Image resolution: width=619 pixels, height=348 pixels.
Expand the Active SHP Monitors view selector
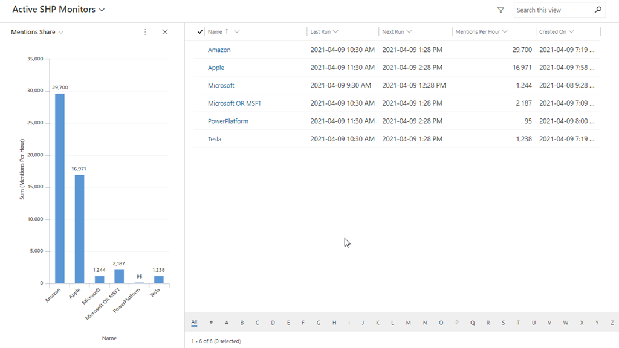click(x=102, y=10)
